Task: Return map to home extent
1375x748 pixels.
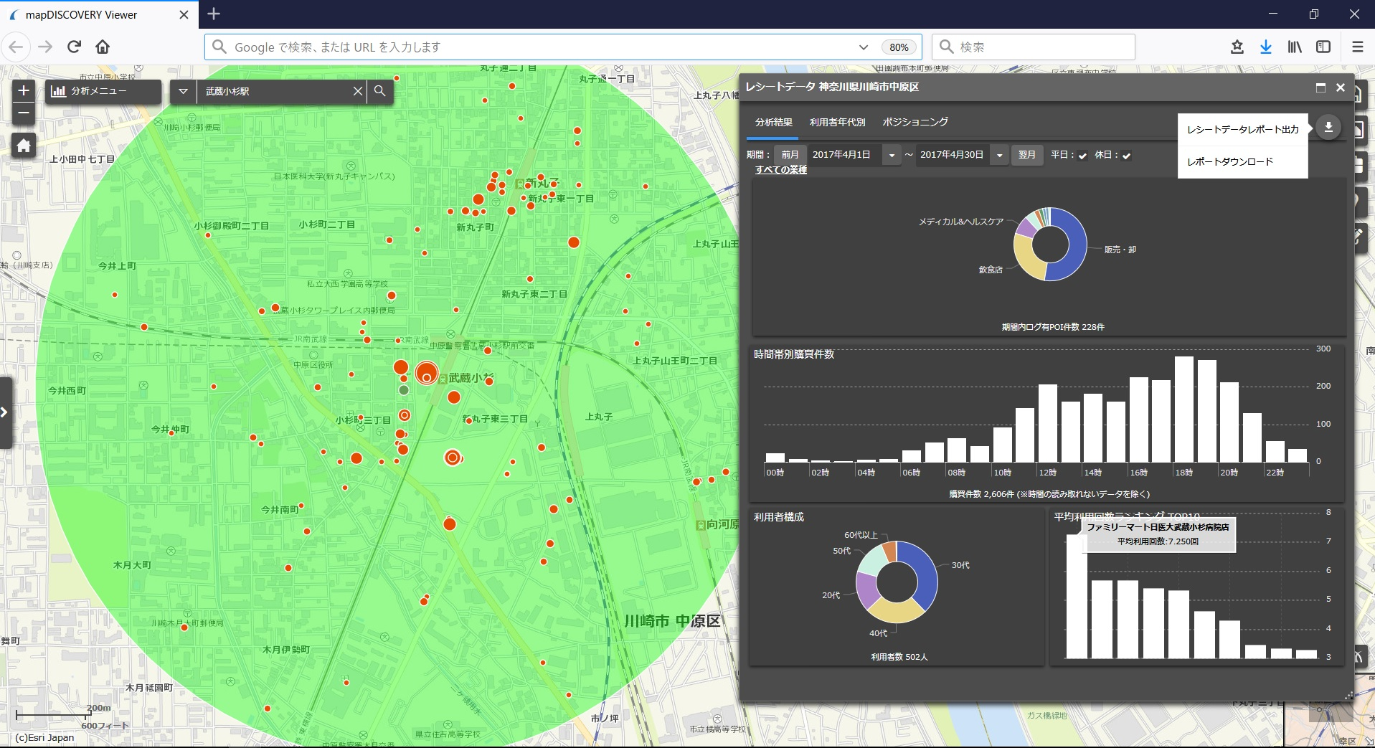Action: [24, 146]
